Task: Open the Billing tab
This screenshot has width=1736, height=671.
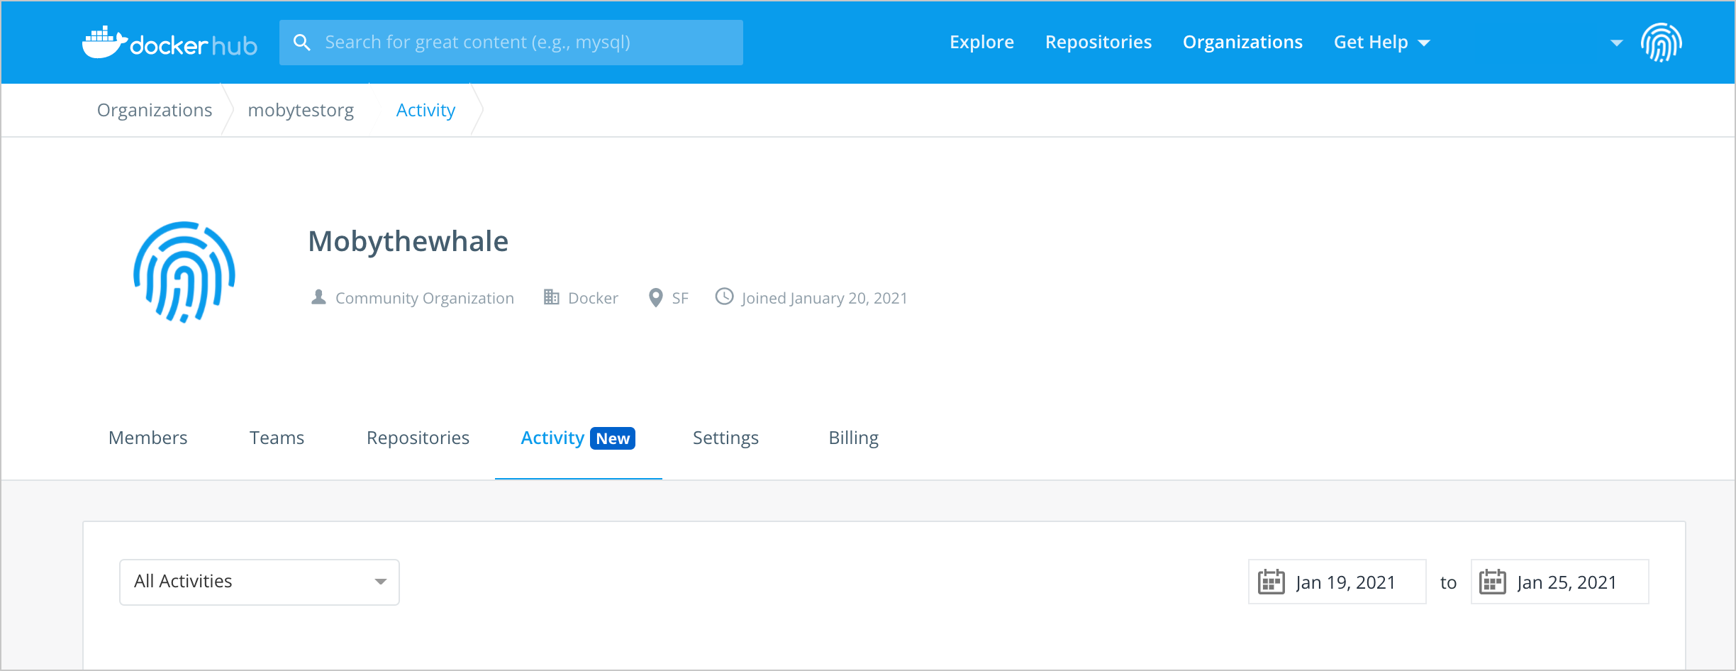Action: [x=853, y=438]
